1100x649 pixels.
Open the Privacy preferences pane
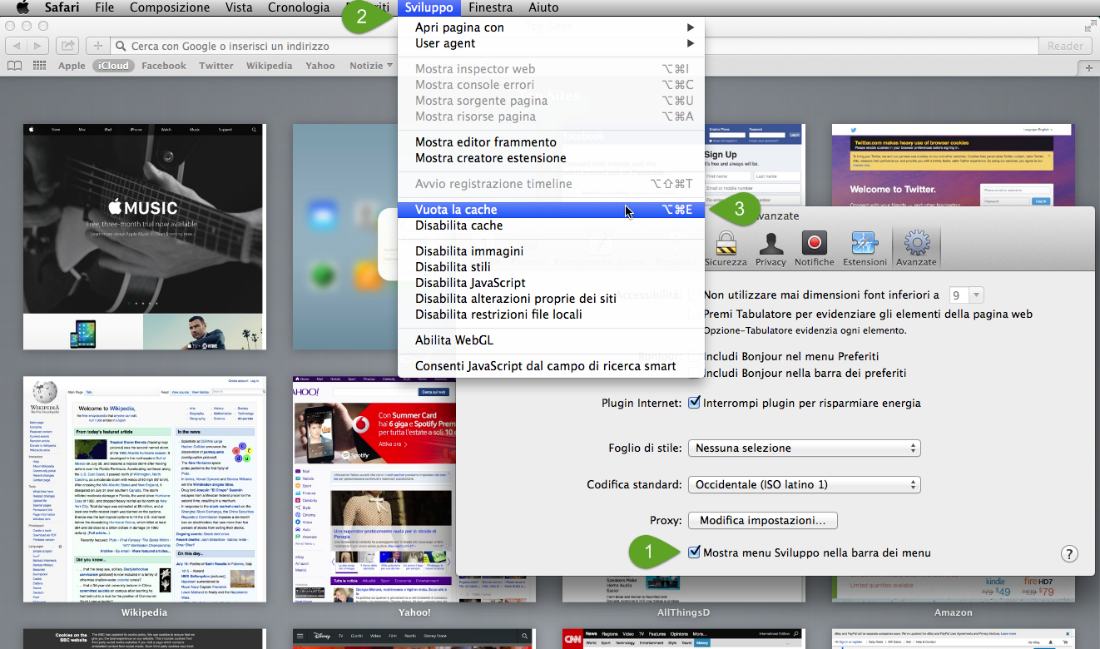click(770, 250)
